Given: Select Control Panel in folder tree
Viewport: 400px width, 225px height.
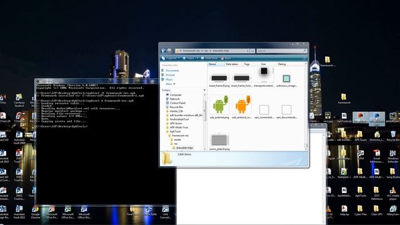Looking at the screenshot, I should [176, 103].
